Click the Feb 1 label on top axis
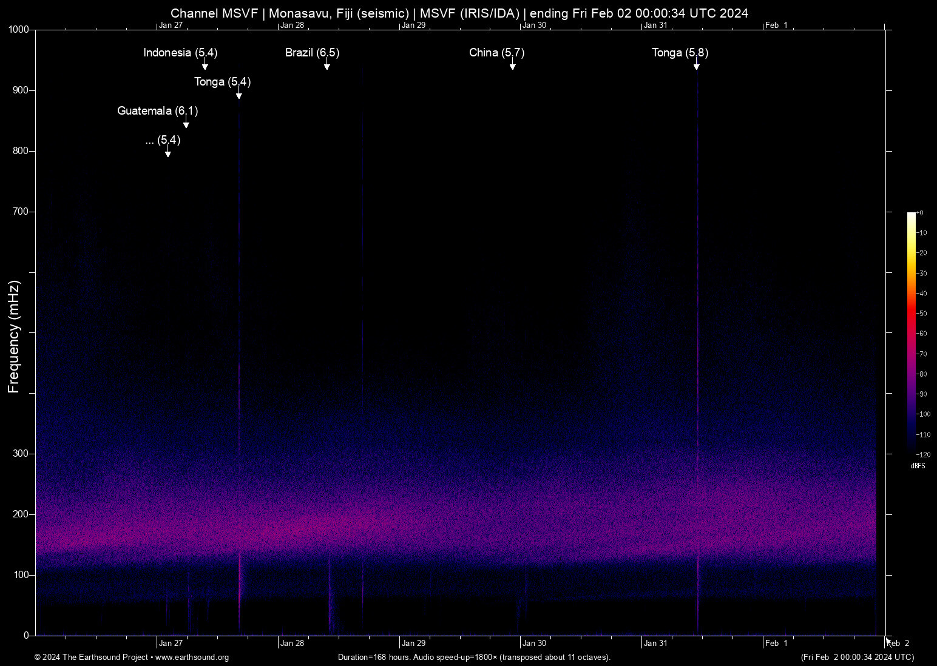The width and height of the screenshot is (937, 666). (x=776, y=25)
